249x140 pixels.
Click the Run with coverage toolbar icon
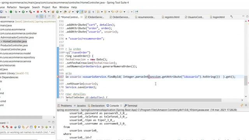[x=30, y=12]
